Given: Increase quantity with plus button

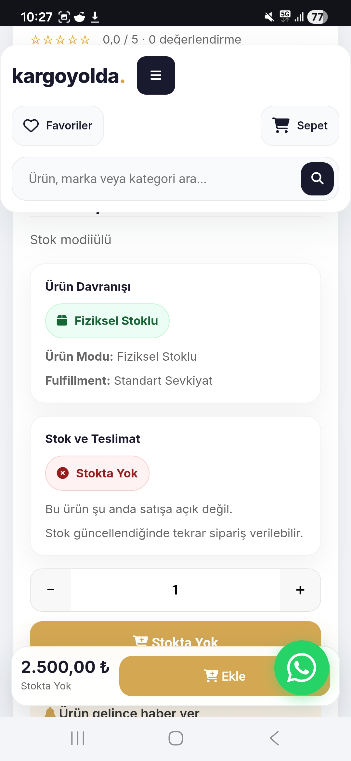Looking at the screenshot, I should click(x=300, y=590).
